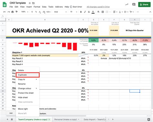Click the add sheet plus icon
The image size is (153, 122).
coord(7,119)
